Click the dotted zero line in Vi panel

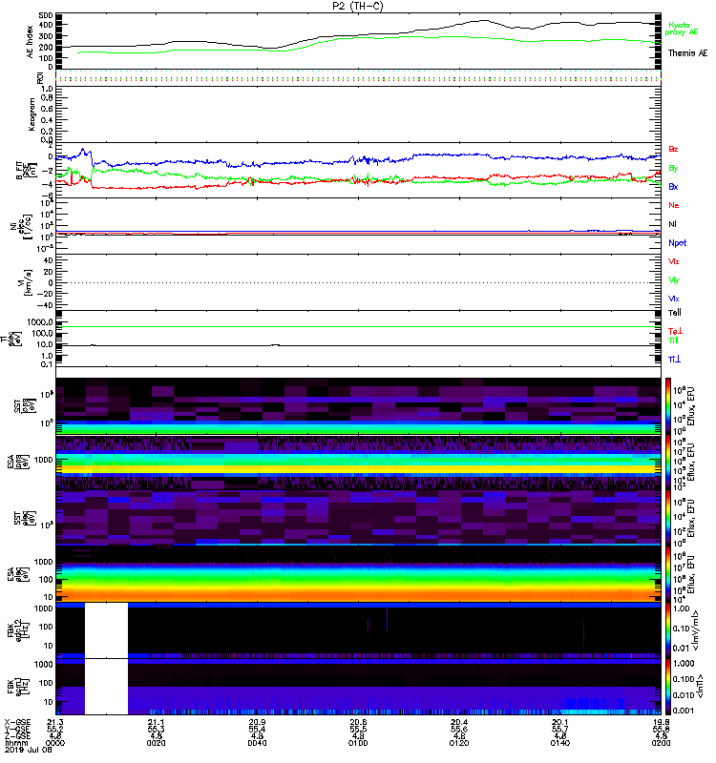click(x=358, y=282)
